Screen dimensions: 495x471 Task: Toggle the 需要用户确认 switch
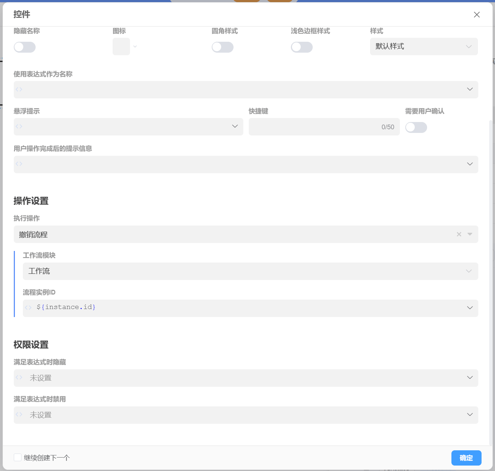[416, 127]
